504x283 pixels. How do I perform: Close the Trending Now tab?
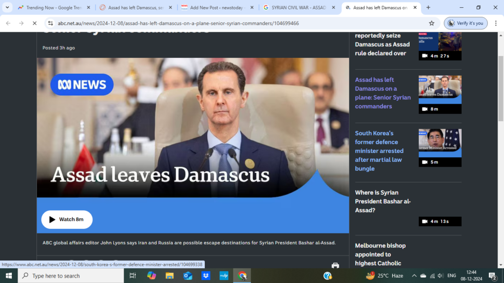[x=89, y=7]
